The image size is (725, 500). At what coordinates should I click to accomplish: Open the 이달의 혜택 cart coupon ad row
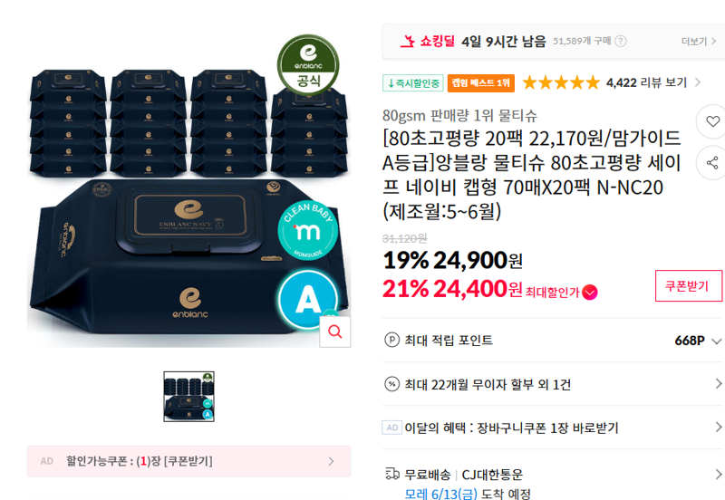click(553, 428)
